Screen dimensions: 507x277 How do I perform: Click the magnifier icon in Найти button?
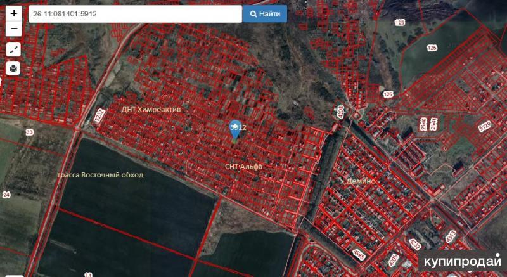point(254,14)
